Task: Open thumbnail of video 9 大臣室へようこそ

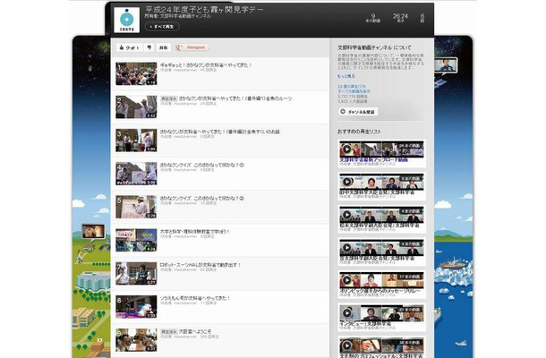Action: click(136, 340)
